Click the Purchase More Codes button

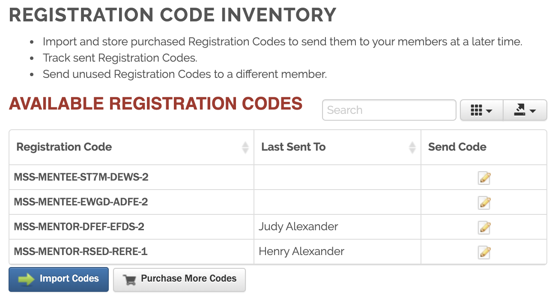point(179,279)
